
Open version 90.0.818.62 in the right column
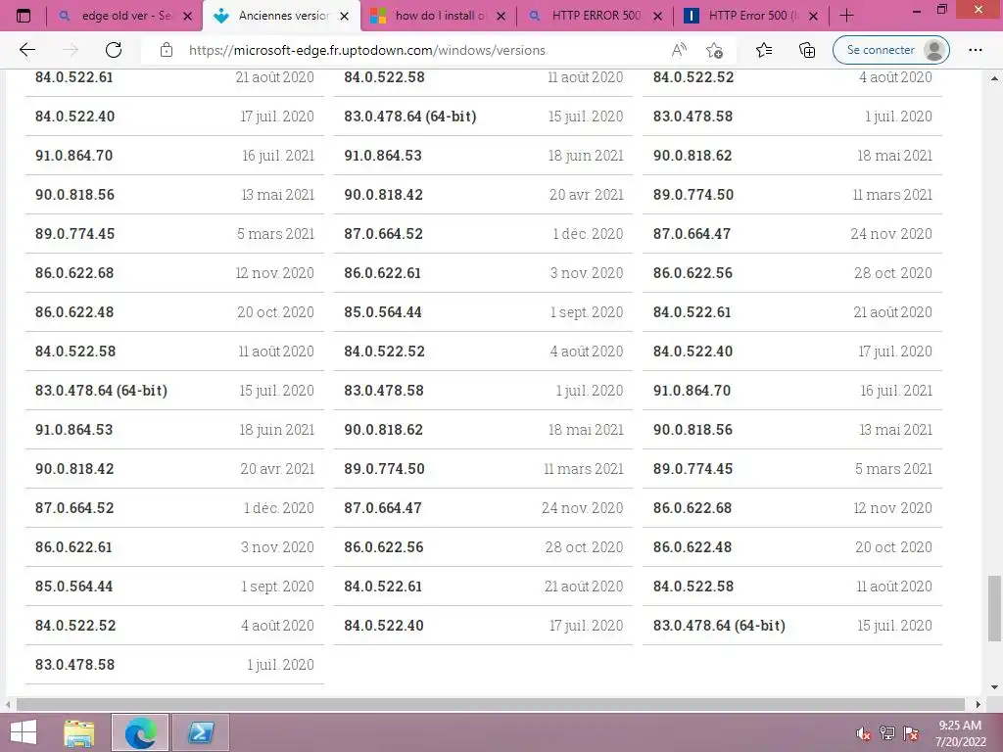[x=792, y=156]
